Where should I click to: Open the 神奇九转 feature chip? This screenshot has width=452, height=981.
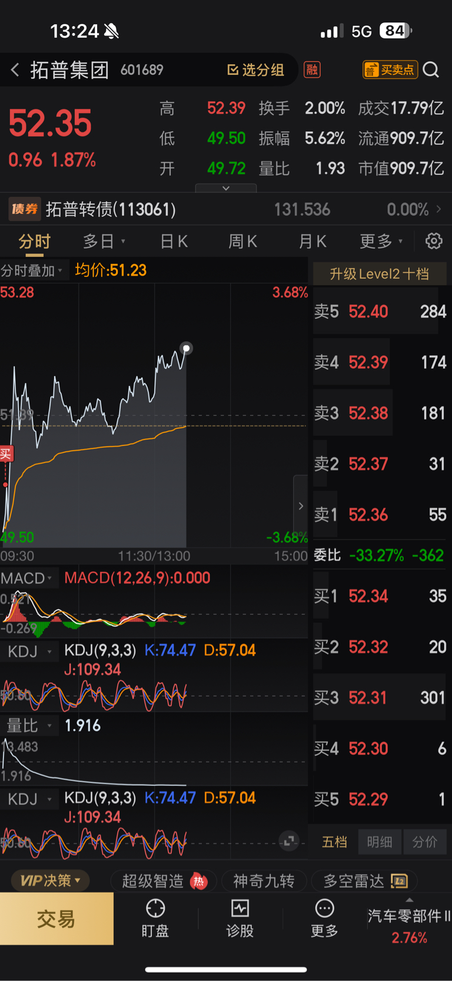[x=264, y=881]
